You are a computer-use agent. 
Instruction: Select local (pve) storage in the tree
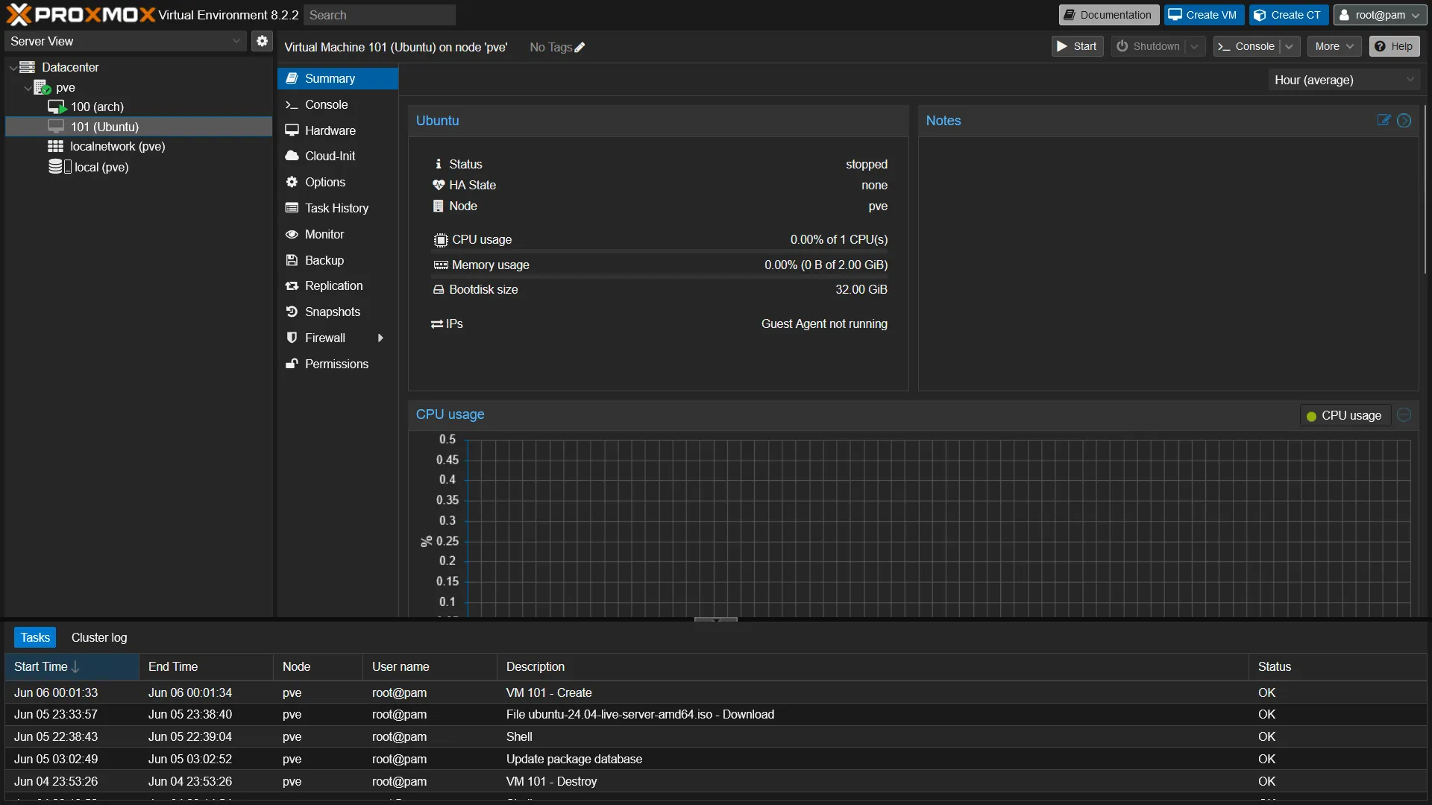click(139, 167)
